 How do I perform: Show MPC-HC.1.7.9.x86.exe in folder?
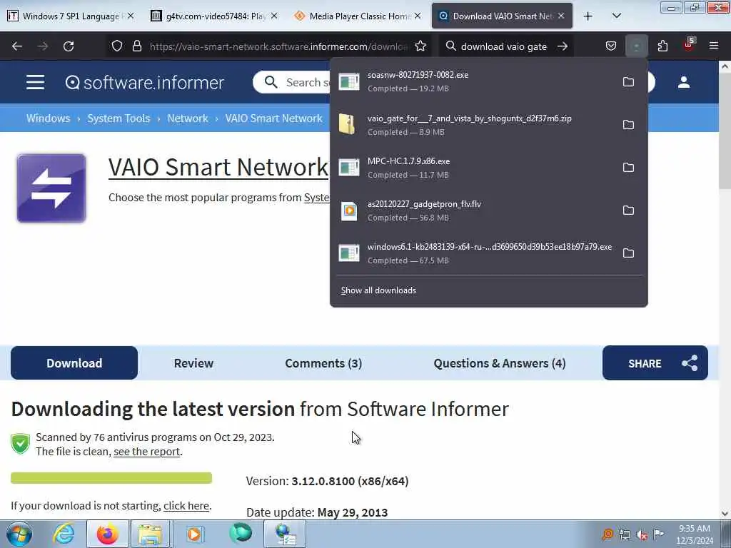tap(628, 168)
